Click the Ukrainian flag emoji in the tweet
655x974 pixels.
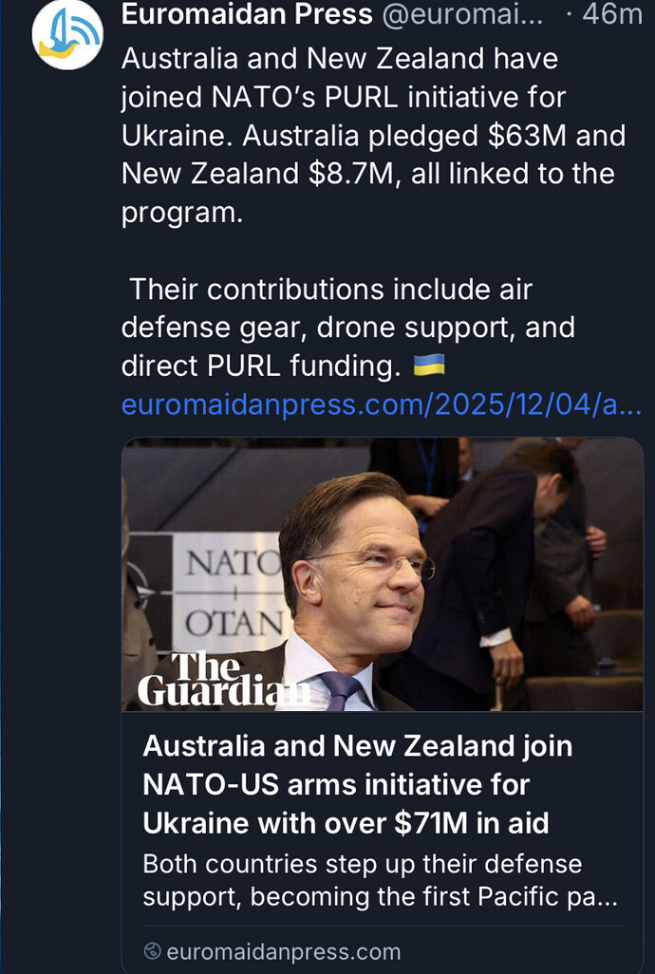pos(429,366)
